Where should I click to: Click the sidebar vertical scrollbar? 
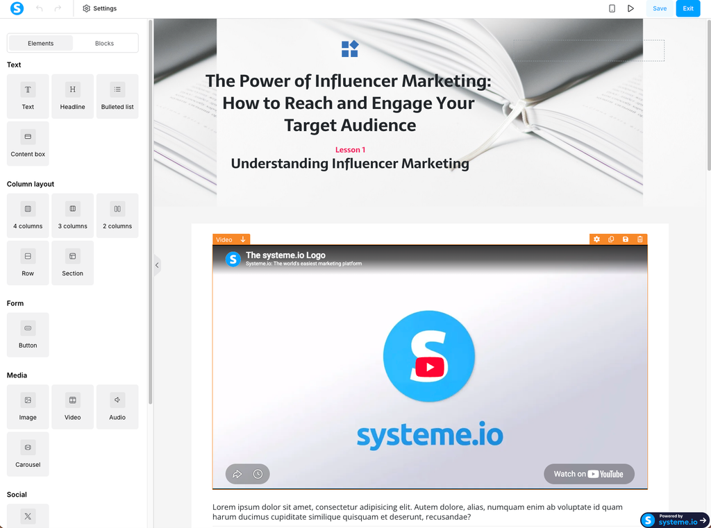coord(150,212)
